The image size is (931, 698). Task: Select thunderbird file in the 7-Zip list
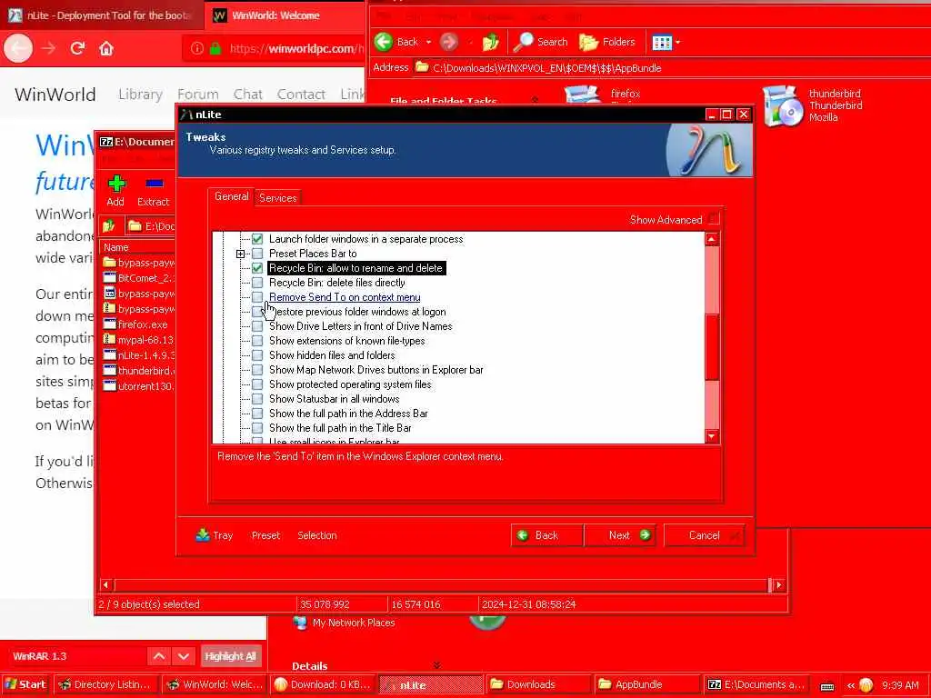click(139, 371)
